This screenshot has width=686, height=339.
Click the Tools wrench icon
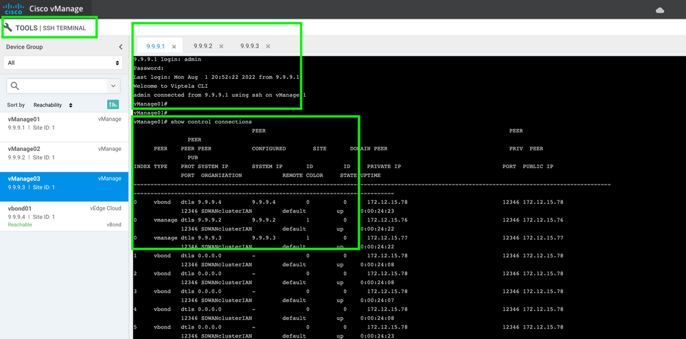pyautogui.click(x=8, y=28)
